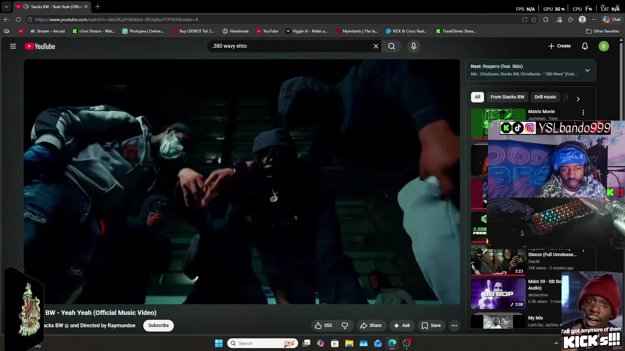Open the Buy OBSBOT Tail 2 bookmark
This screenshot has height=351, width=625.
(x=193, y=31)
